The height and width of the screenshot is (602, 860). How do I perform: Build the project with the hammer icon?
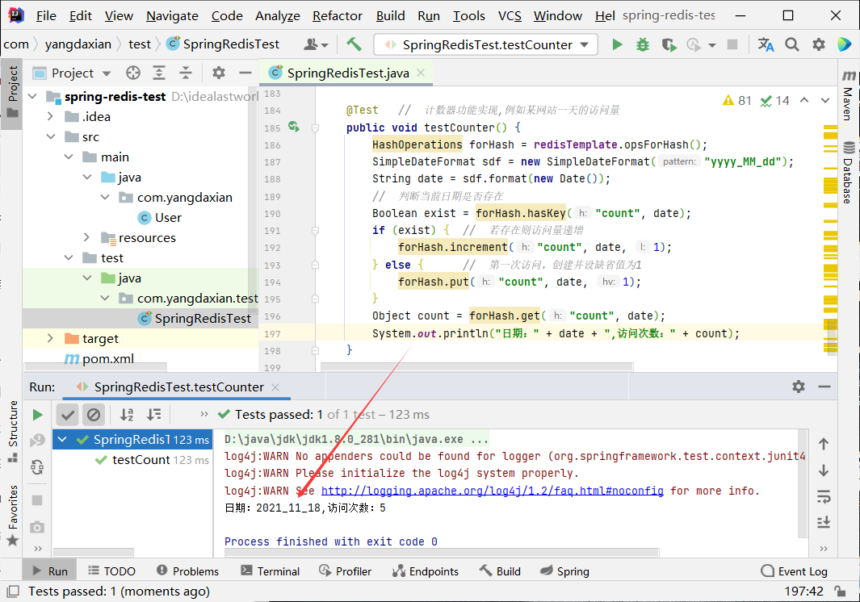(x=354, y=44)
